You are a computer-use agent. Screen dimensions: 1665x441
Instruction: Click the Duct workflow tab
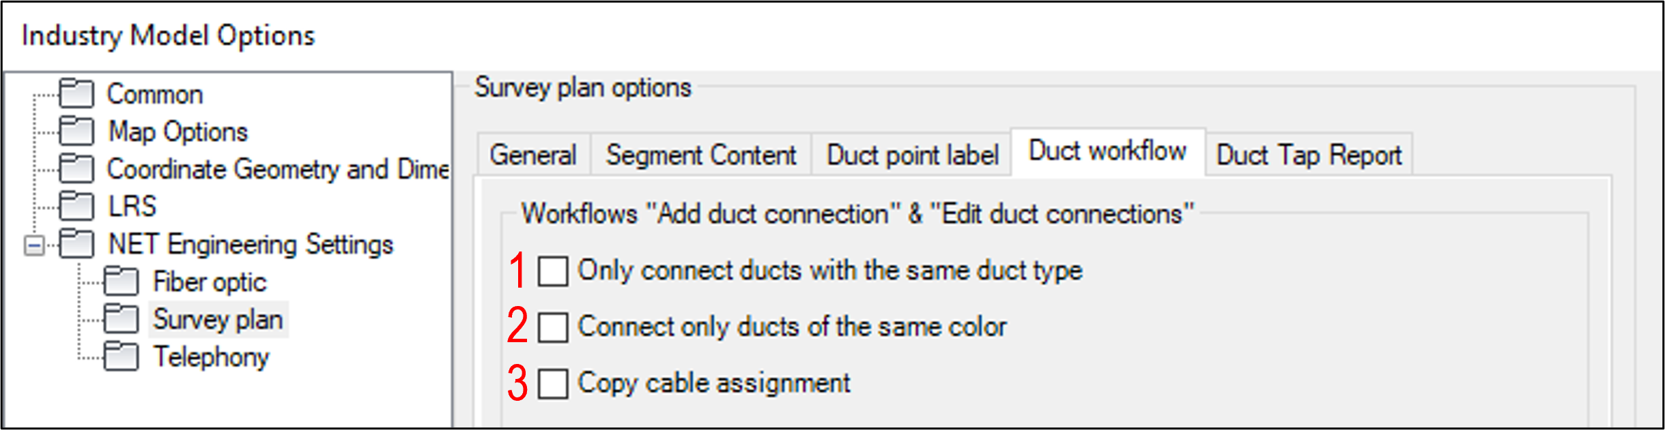[x=1107, y=151]
